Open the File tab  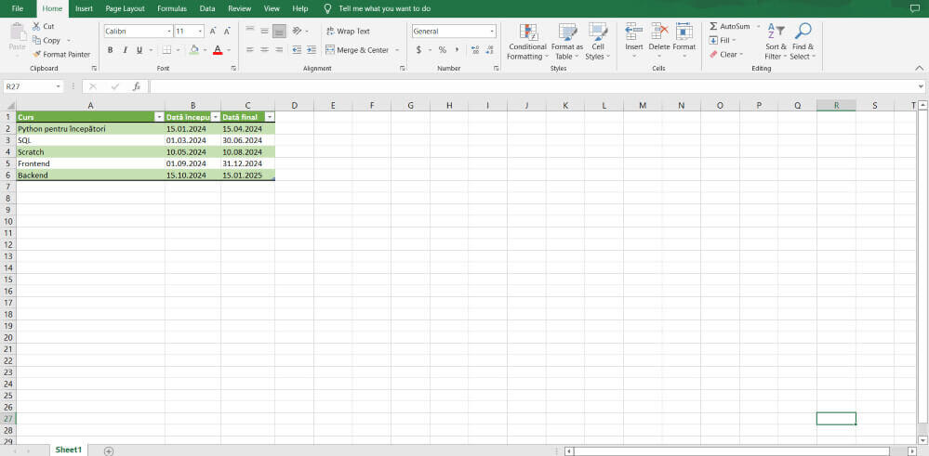[18, 9]
